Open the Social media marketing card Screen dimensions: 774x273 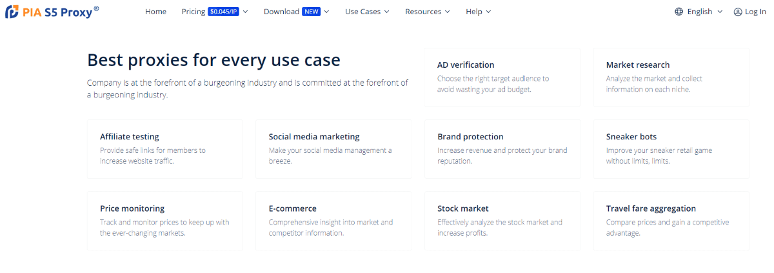pyautogui.click(x=334, y=149)
